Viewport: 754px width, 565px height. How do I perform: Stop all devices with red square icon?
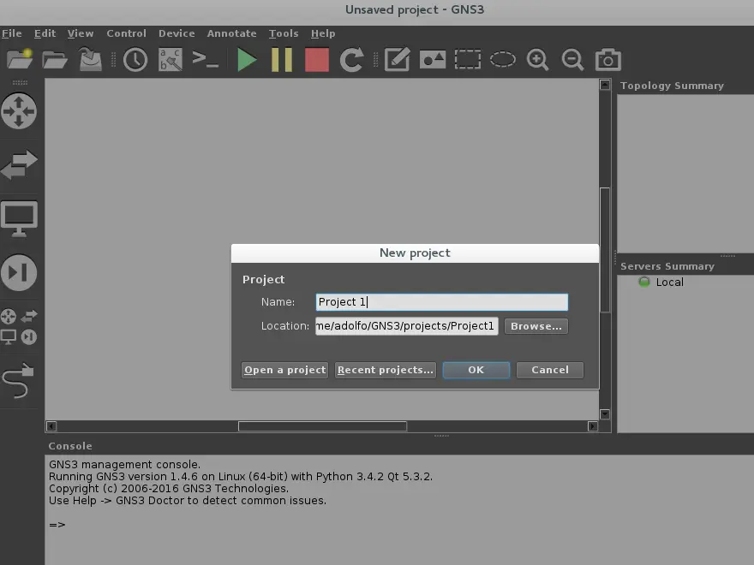(x=317, y=60)
